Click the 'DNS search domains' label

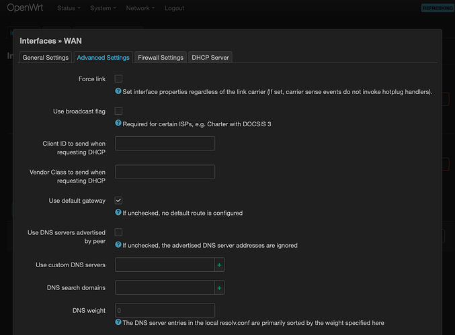[x=76, y=288]
